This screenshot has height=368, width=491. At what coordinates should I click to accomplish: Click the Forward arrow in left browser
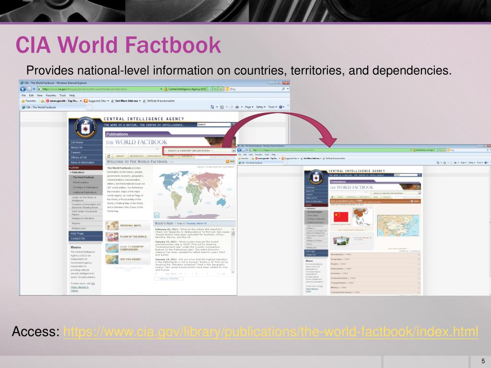[29, 89]
